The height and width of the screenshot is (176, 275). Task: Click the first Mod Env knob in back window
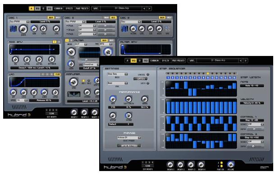coord(15,60)
